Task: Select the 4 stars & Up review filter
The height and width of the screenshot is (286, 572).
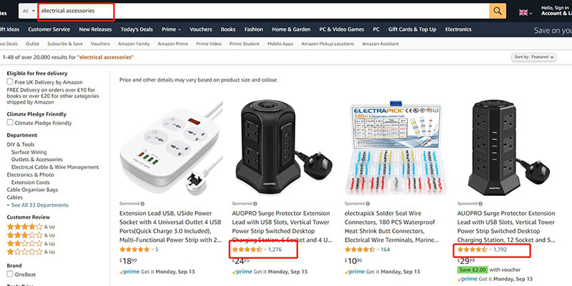Action: [x=31, y=227]
